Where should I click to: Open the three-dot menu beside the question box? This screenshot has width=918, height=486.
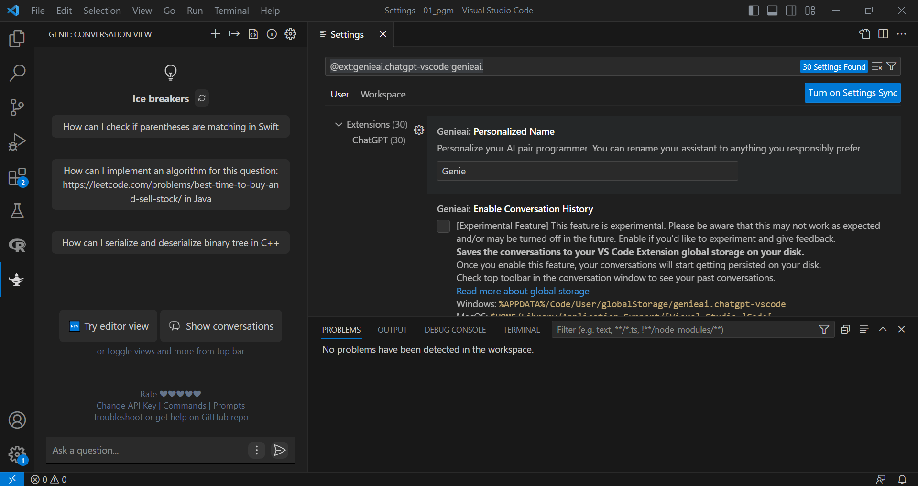coord(257,450)
